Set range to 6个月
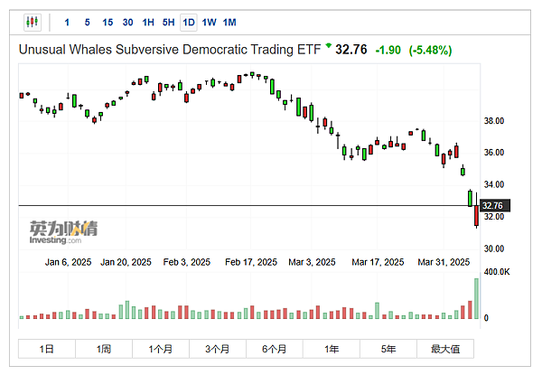 point(275,349)
